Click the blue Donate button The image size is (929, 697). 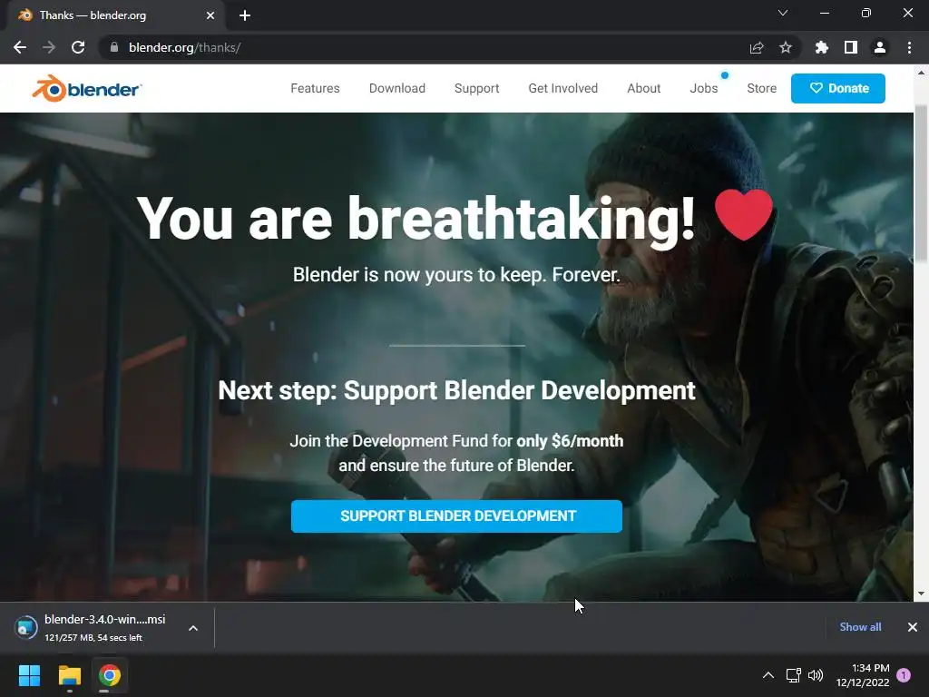[x=837, y=88]
